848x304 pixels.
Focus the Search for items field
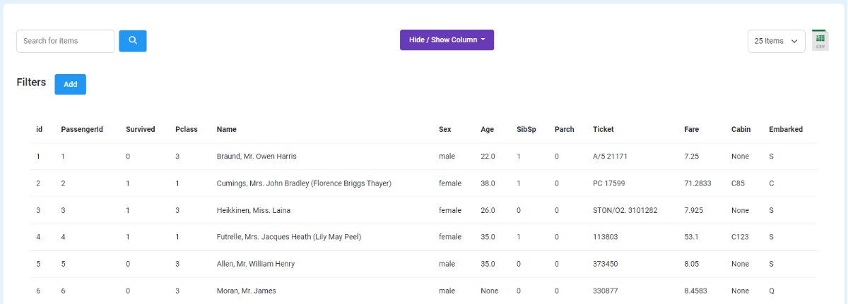[65, 41]
